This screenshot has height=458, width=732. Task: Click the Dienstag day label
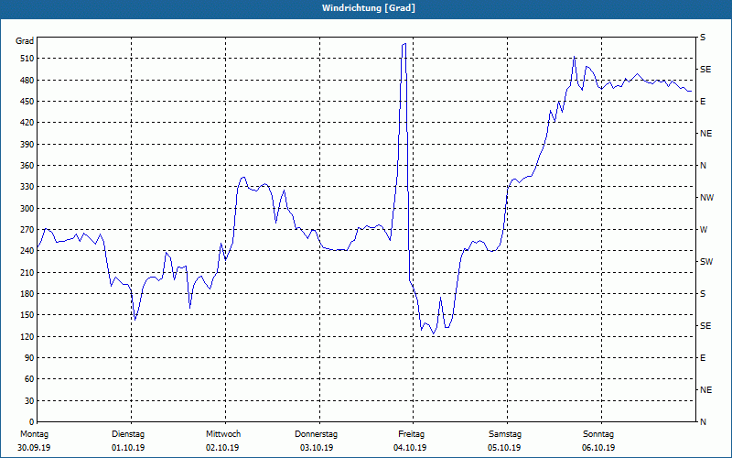point(128,434)
